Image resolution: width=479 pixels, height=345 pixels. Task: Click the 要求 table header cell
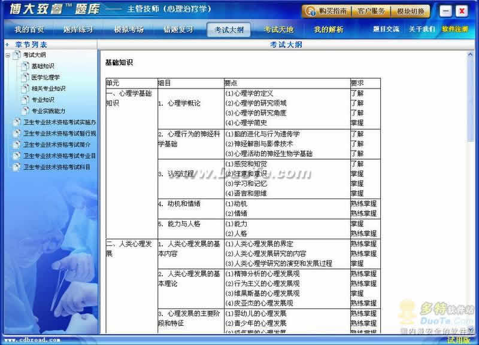click(365, 83)
